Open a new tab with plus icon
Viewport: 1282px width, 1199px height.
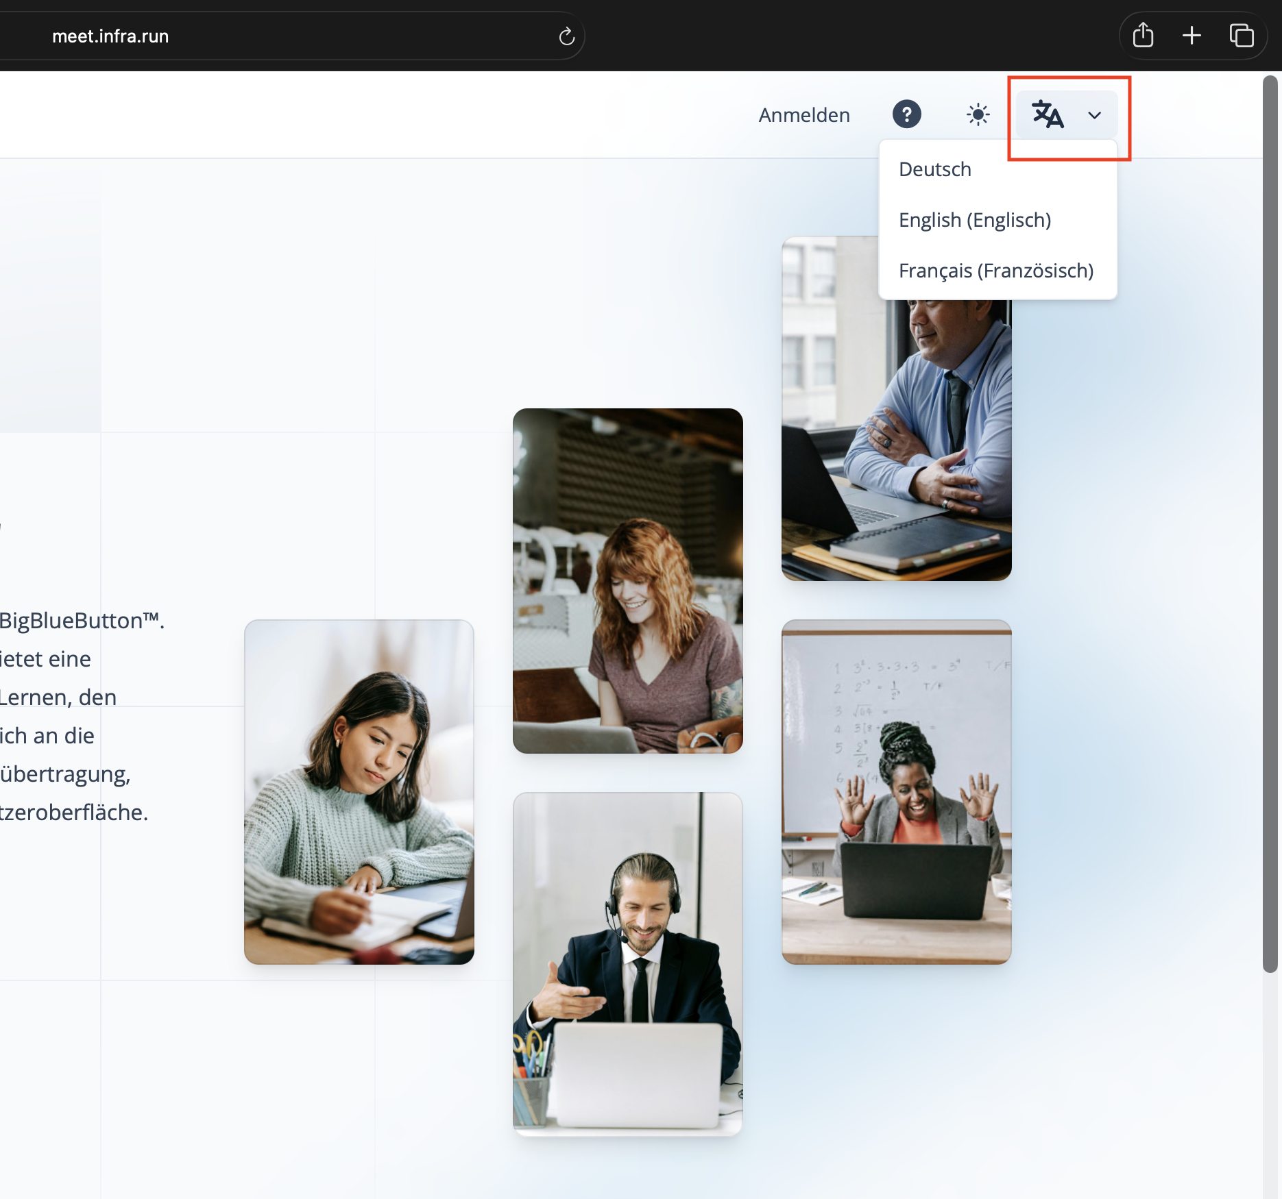(x=1192, y=35)
